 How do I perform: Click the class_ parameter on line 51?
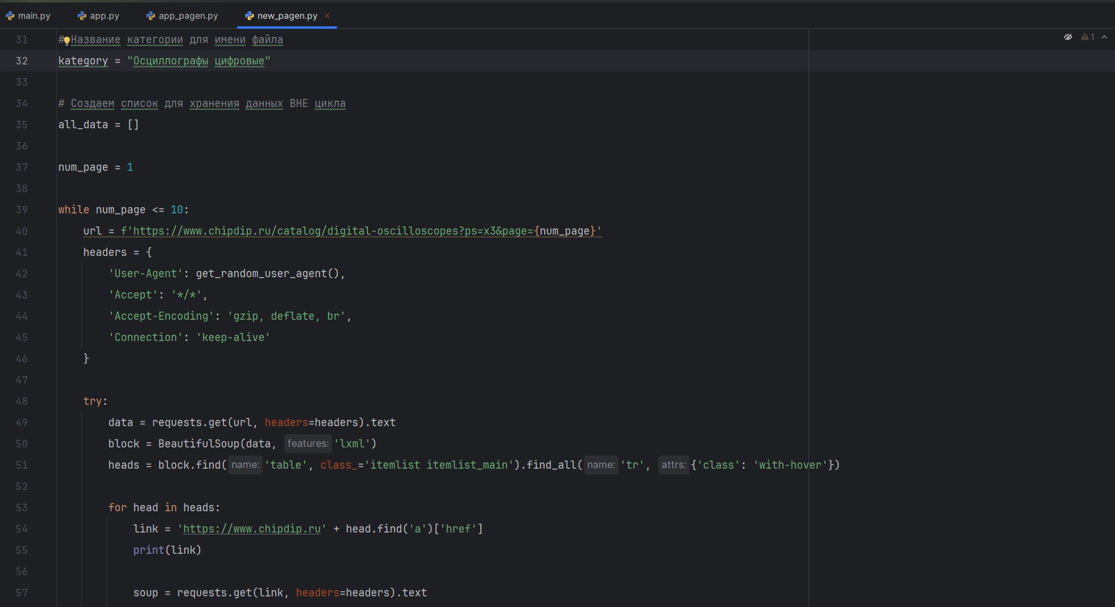click(x=340, y=465)
